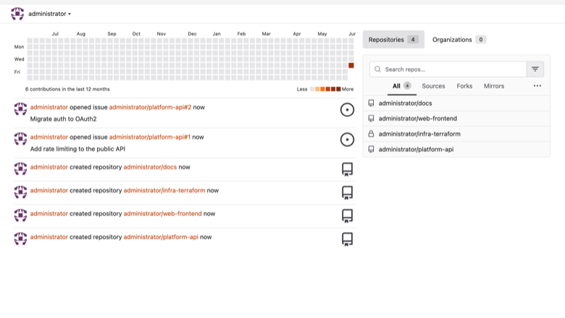Image resolution: width=565 pixels, height=318 pixels.
Task: Click the Mon weekday label on heatmap
Action: pos(19,47)
